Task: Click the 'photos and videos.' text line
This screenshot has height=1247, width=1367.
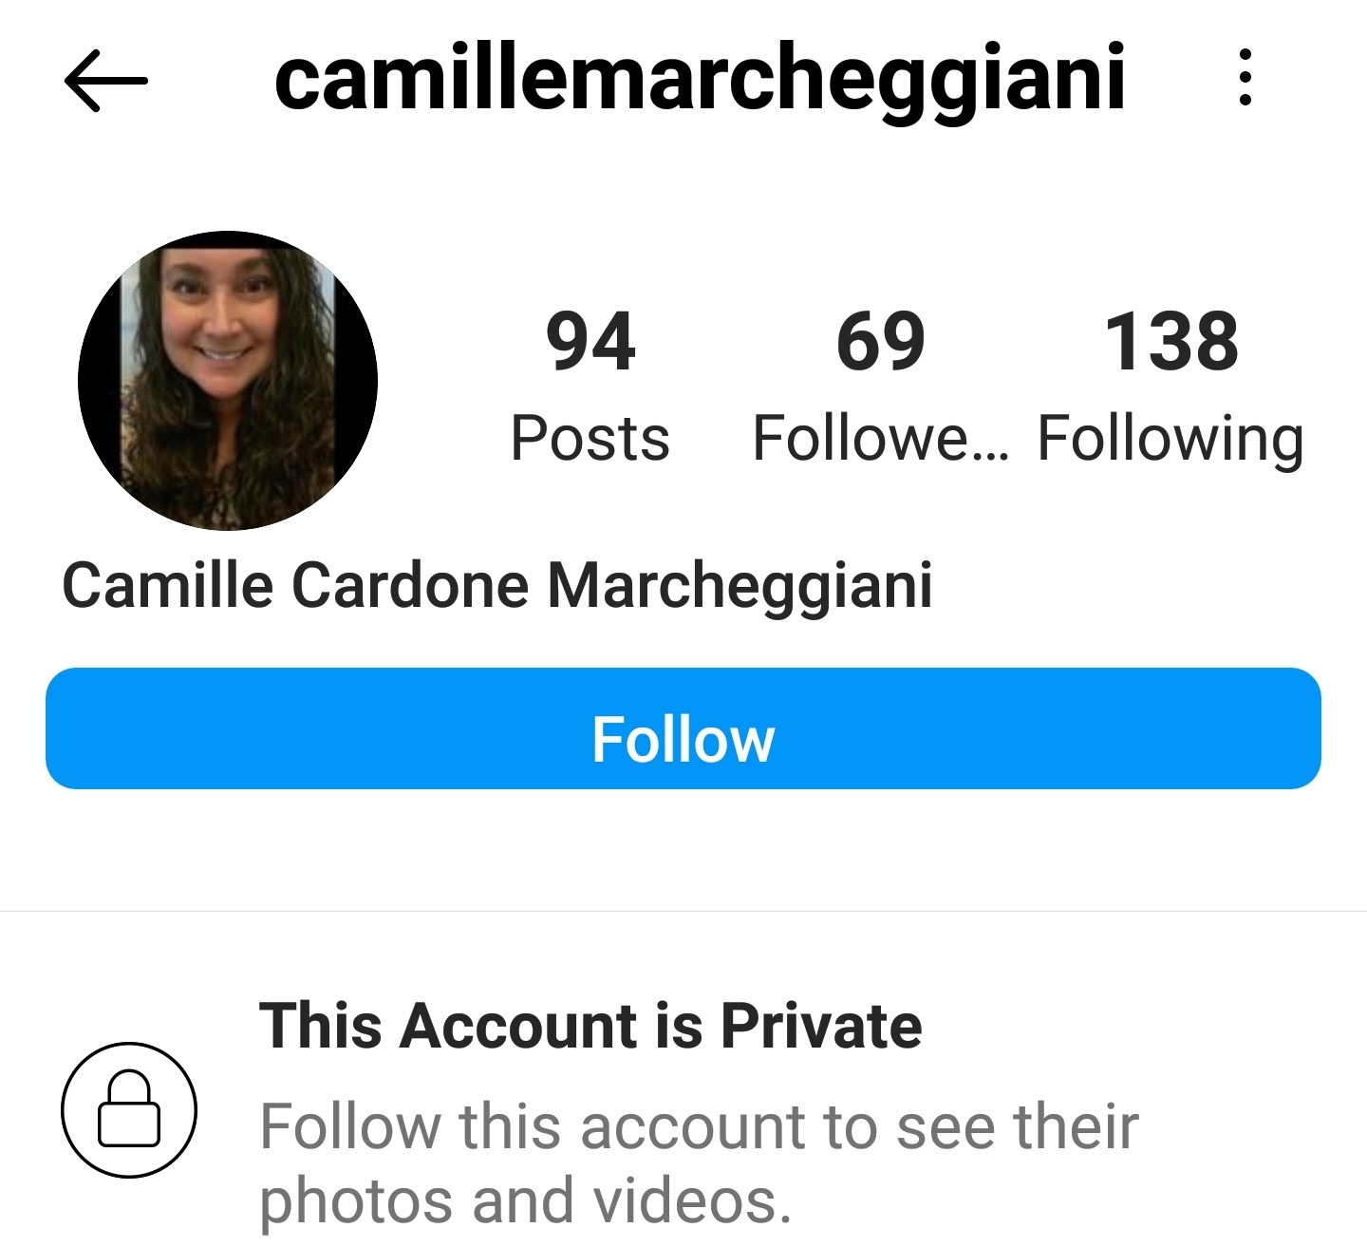Action: [525, 1202]
